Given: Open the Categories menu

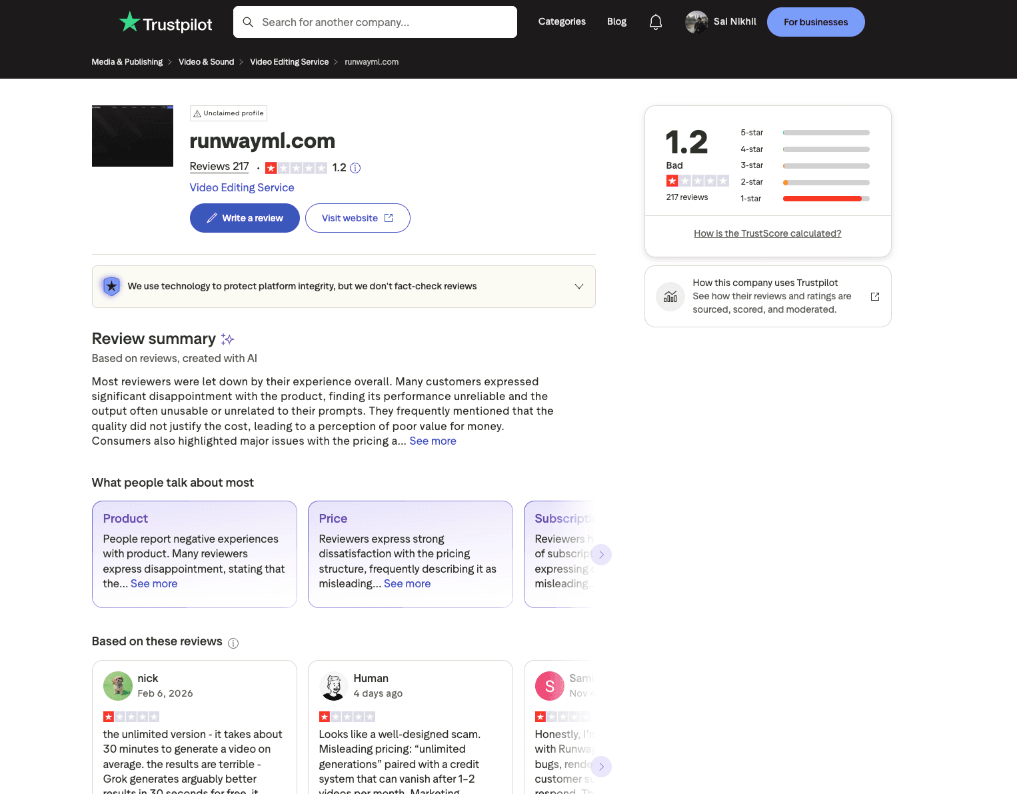Looking at the screenshot, I should click(562, 22).
